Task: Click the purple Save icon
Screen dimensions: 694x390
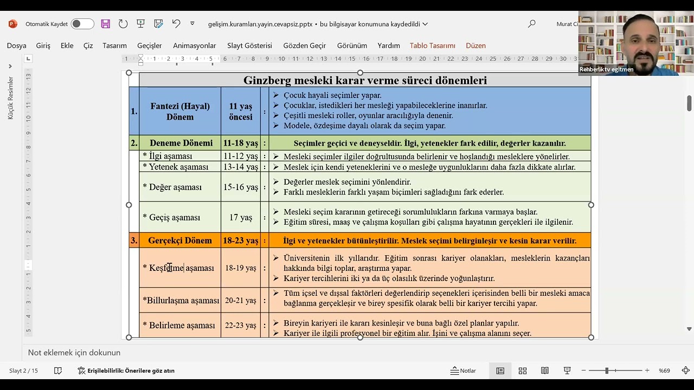Action: pos(106,24)
